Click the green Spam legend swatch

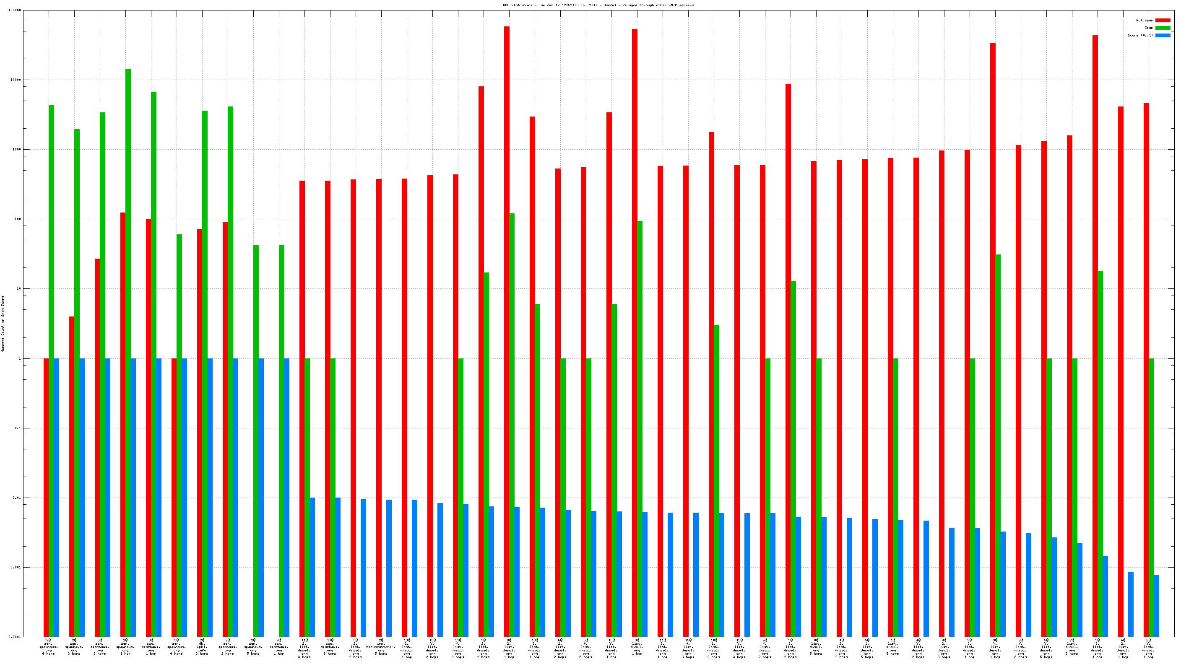pyautogui.click(x=1162, y=28)
